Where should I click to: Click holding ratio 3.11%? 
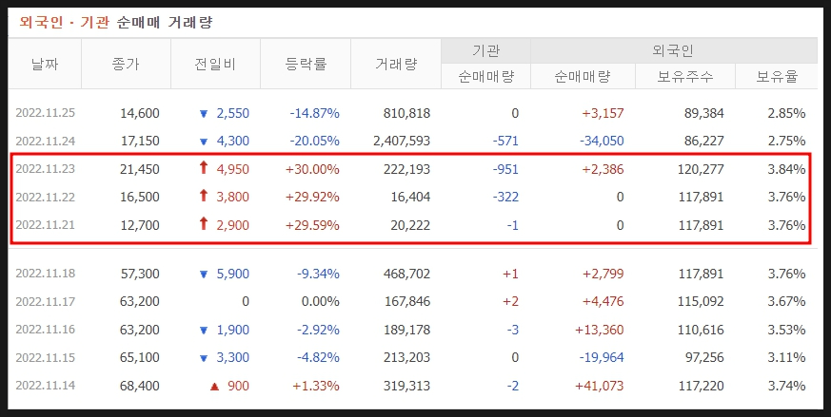(x=789, y=358)
